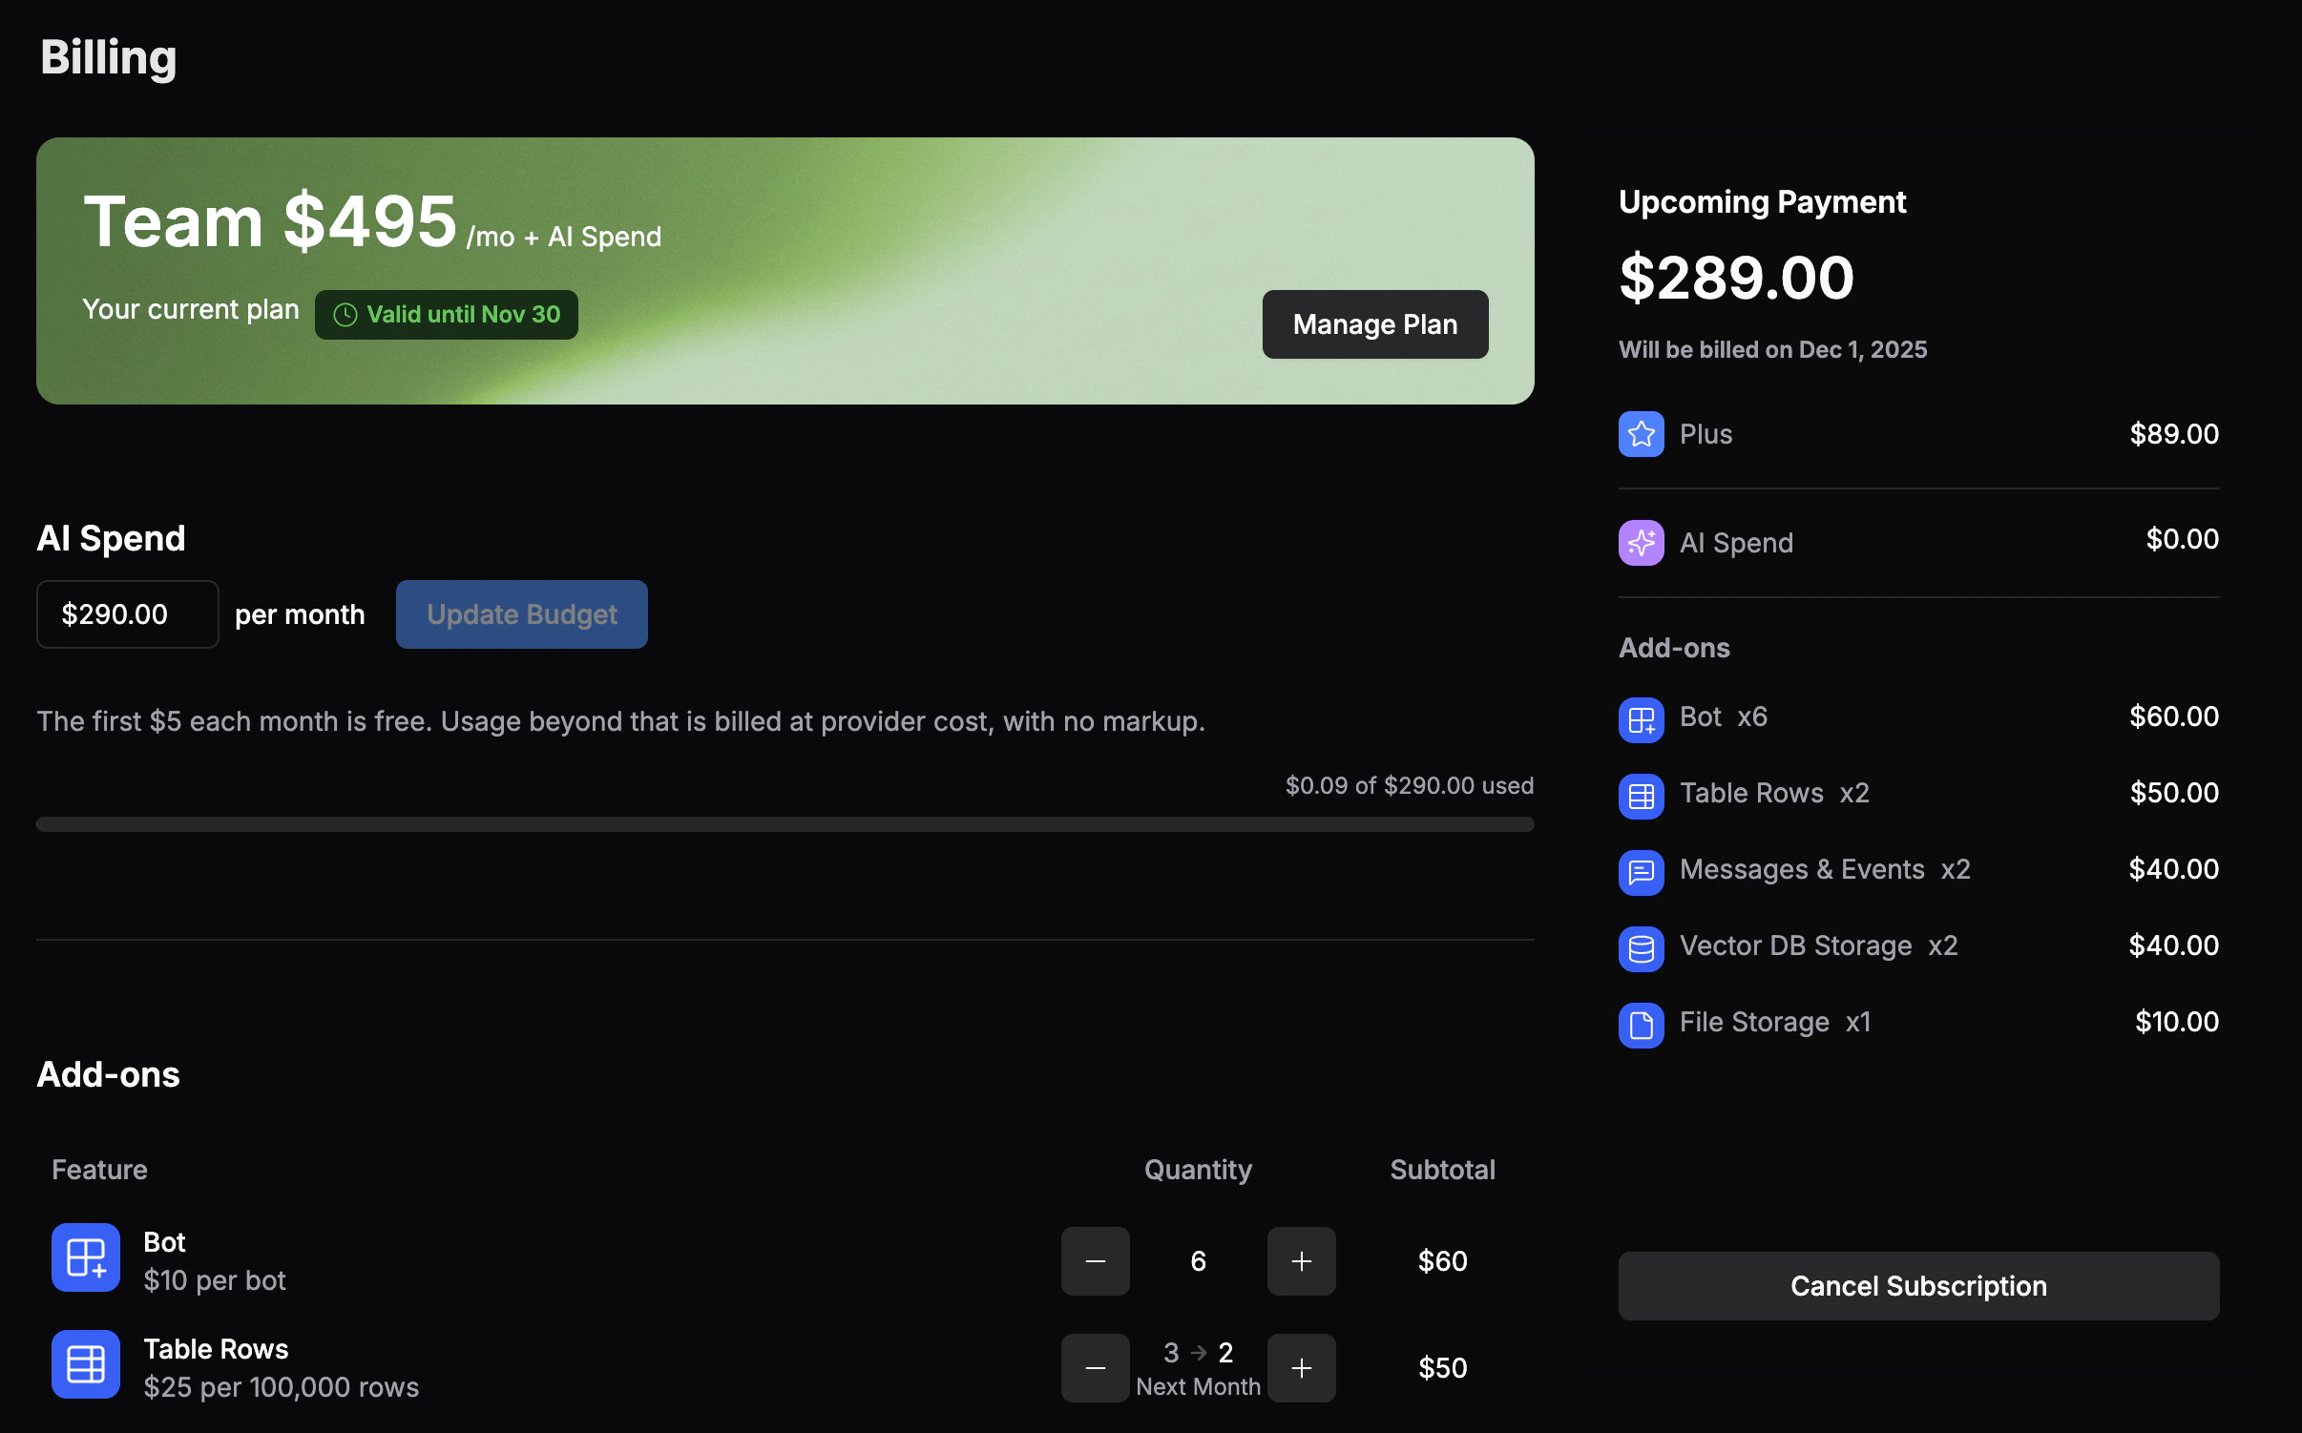This screenshot has width=2302, height=1433.
Task: Click the Table Rows icon in the feature list
Action: point(85,1364)
